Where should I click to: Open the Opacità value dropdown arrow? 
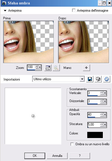click(x=105, y=115)
